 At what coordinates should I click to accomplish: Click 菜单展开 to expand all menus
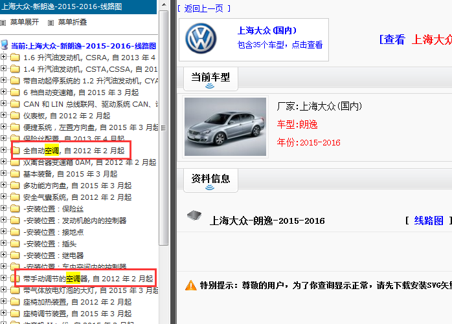tap(25, 23)
